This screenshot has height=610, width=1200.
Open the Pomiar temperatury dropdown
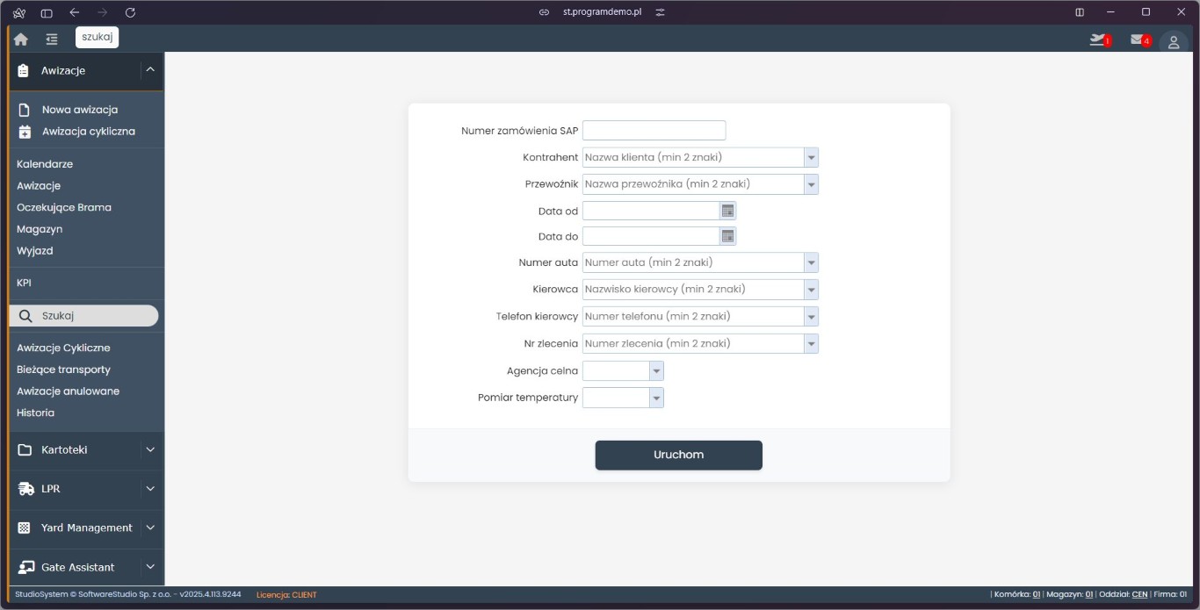(x=656, y=398)
